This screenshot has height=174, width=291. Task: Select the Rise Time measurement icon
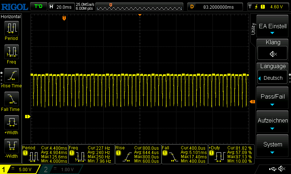click(x=11, y=76)
